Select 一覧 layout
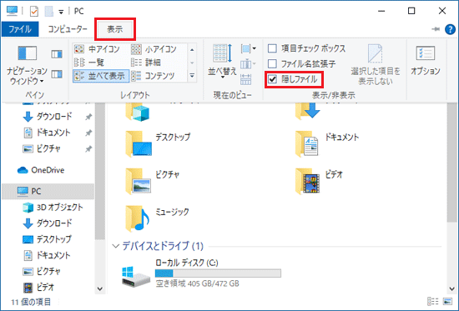Viewport: 459px width, 311px height. click(89, 63)
